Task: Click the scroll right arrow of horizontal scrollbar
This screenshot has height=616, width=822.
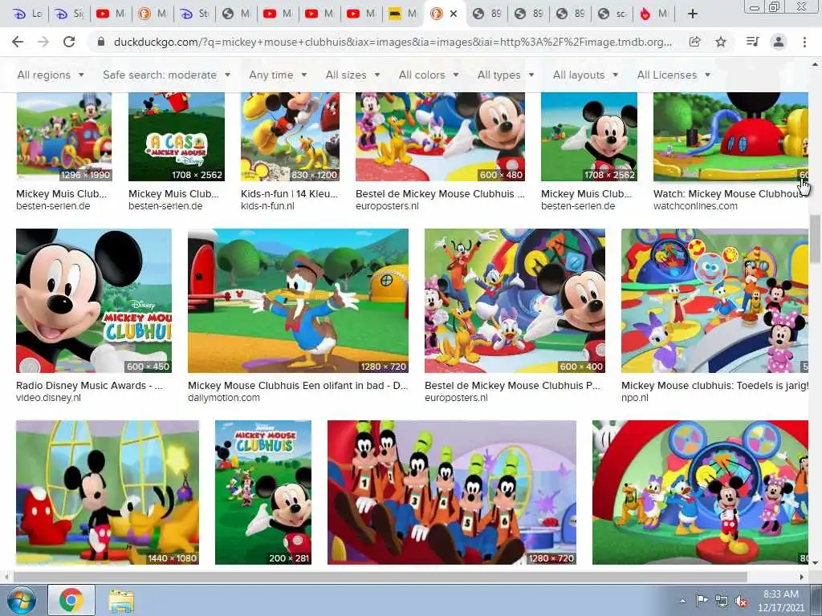Action: click(802, 577)
